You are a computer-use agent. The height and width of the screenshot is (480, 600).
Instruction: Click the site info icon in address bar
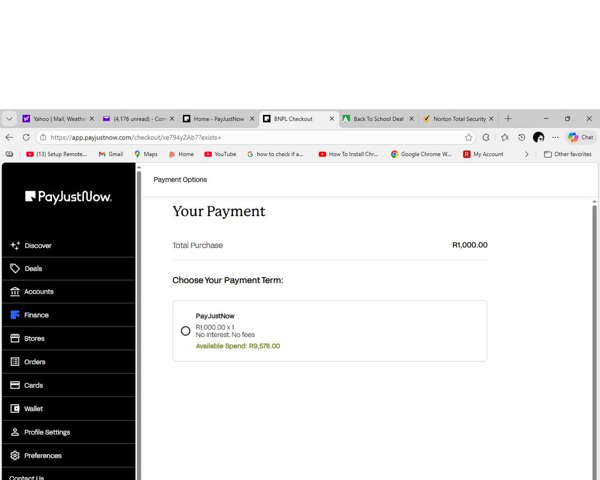coord(43,137)
